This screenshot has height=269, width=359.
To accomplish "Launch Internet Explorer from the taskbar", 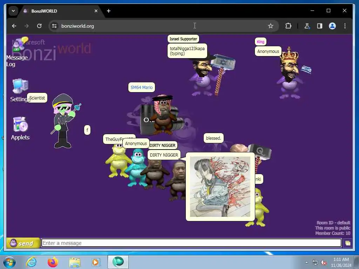I will point(31,262).
